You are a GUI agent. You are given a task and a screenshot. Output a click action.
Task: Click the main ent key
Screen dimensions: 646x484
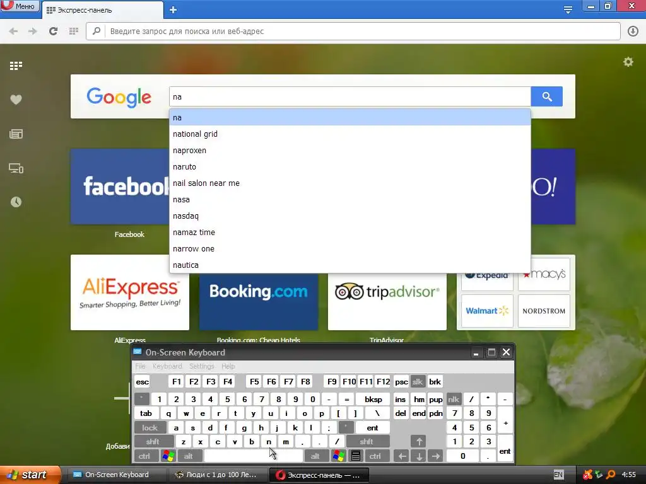pos(372,428)
